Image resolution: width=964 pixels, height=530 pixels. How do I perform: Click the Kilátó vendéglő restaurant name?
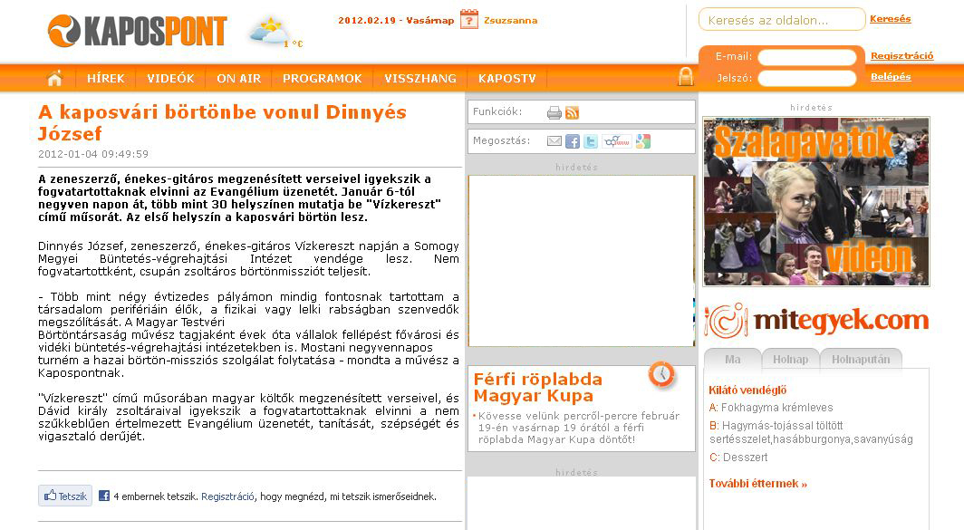[x=747, y=390]
